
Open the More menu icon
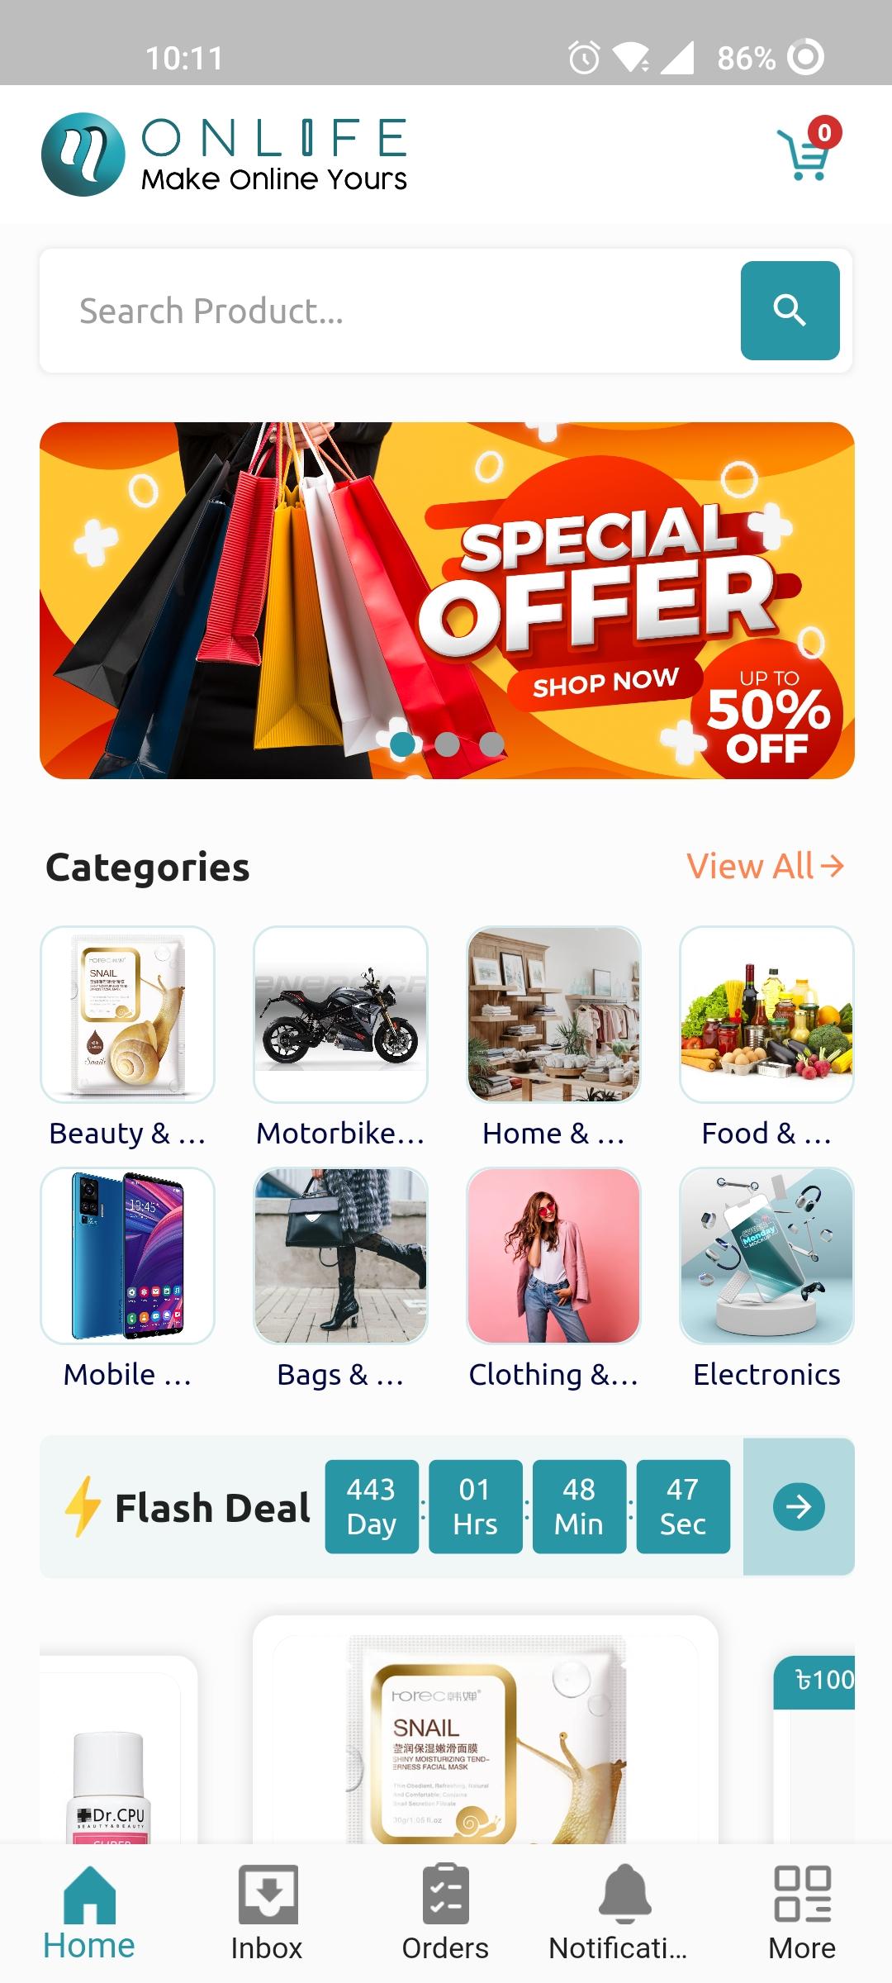click(802, 1893)
